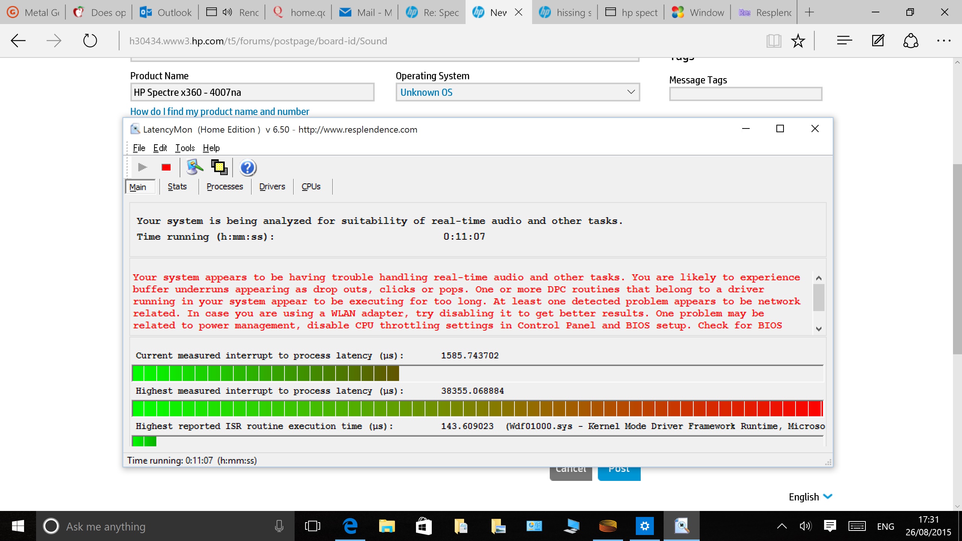Start a new monitor session with the play icon

click(142, 167)
